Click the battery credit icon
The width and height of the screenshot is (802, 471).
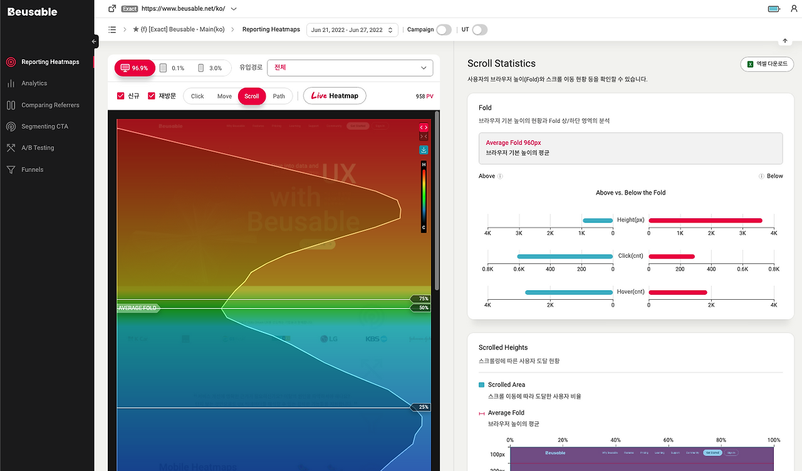pos(774,9)
